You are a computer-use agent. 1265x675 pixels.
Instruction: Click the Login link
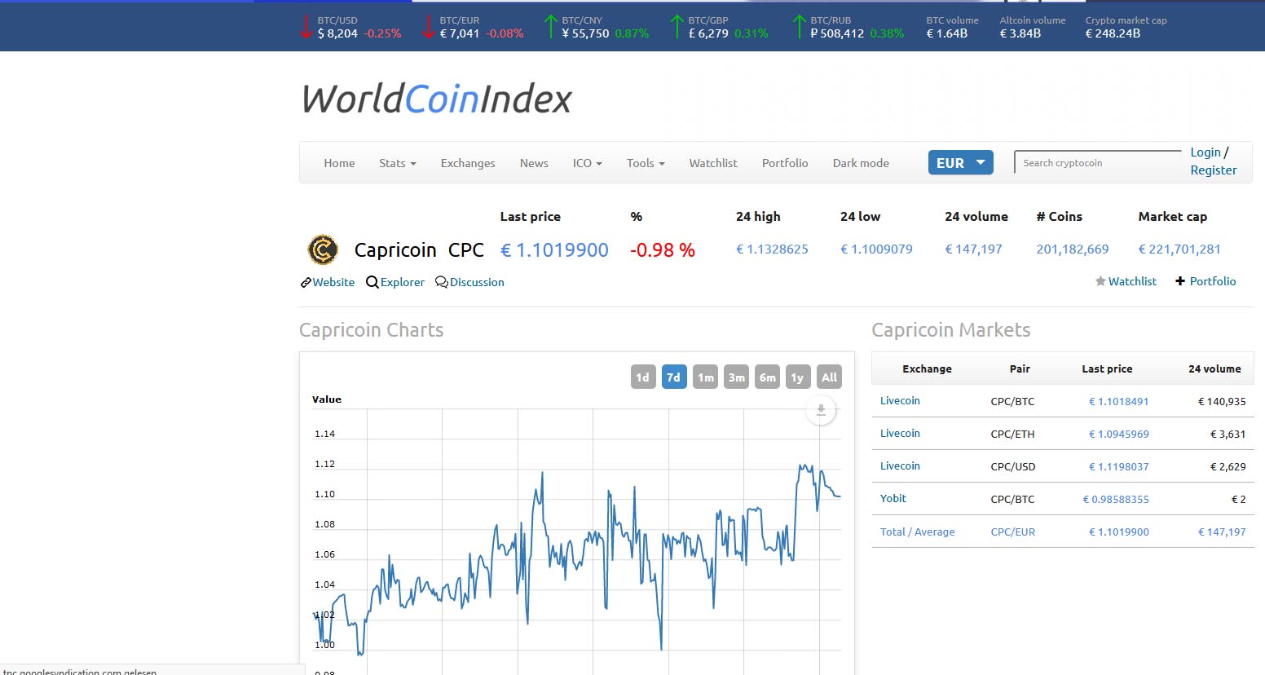[1205, 152]
